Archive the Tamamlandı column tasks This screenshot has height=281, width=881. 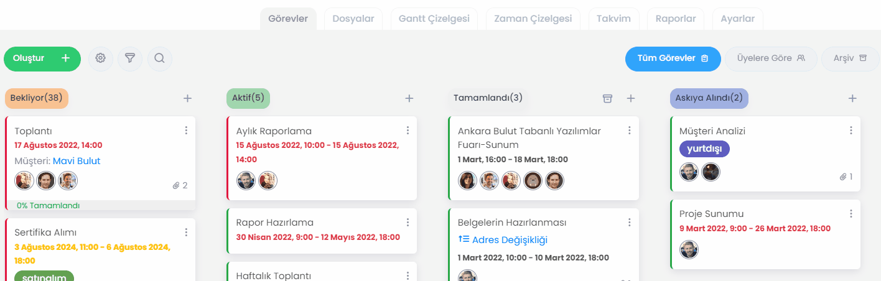(x=608, y=98)
